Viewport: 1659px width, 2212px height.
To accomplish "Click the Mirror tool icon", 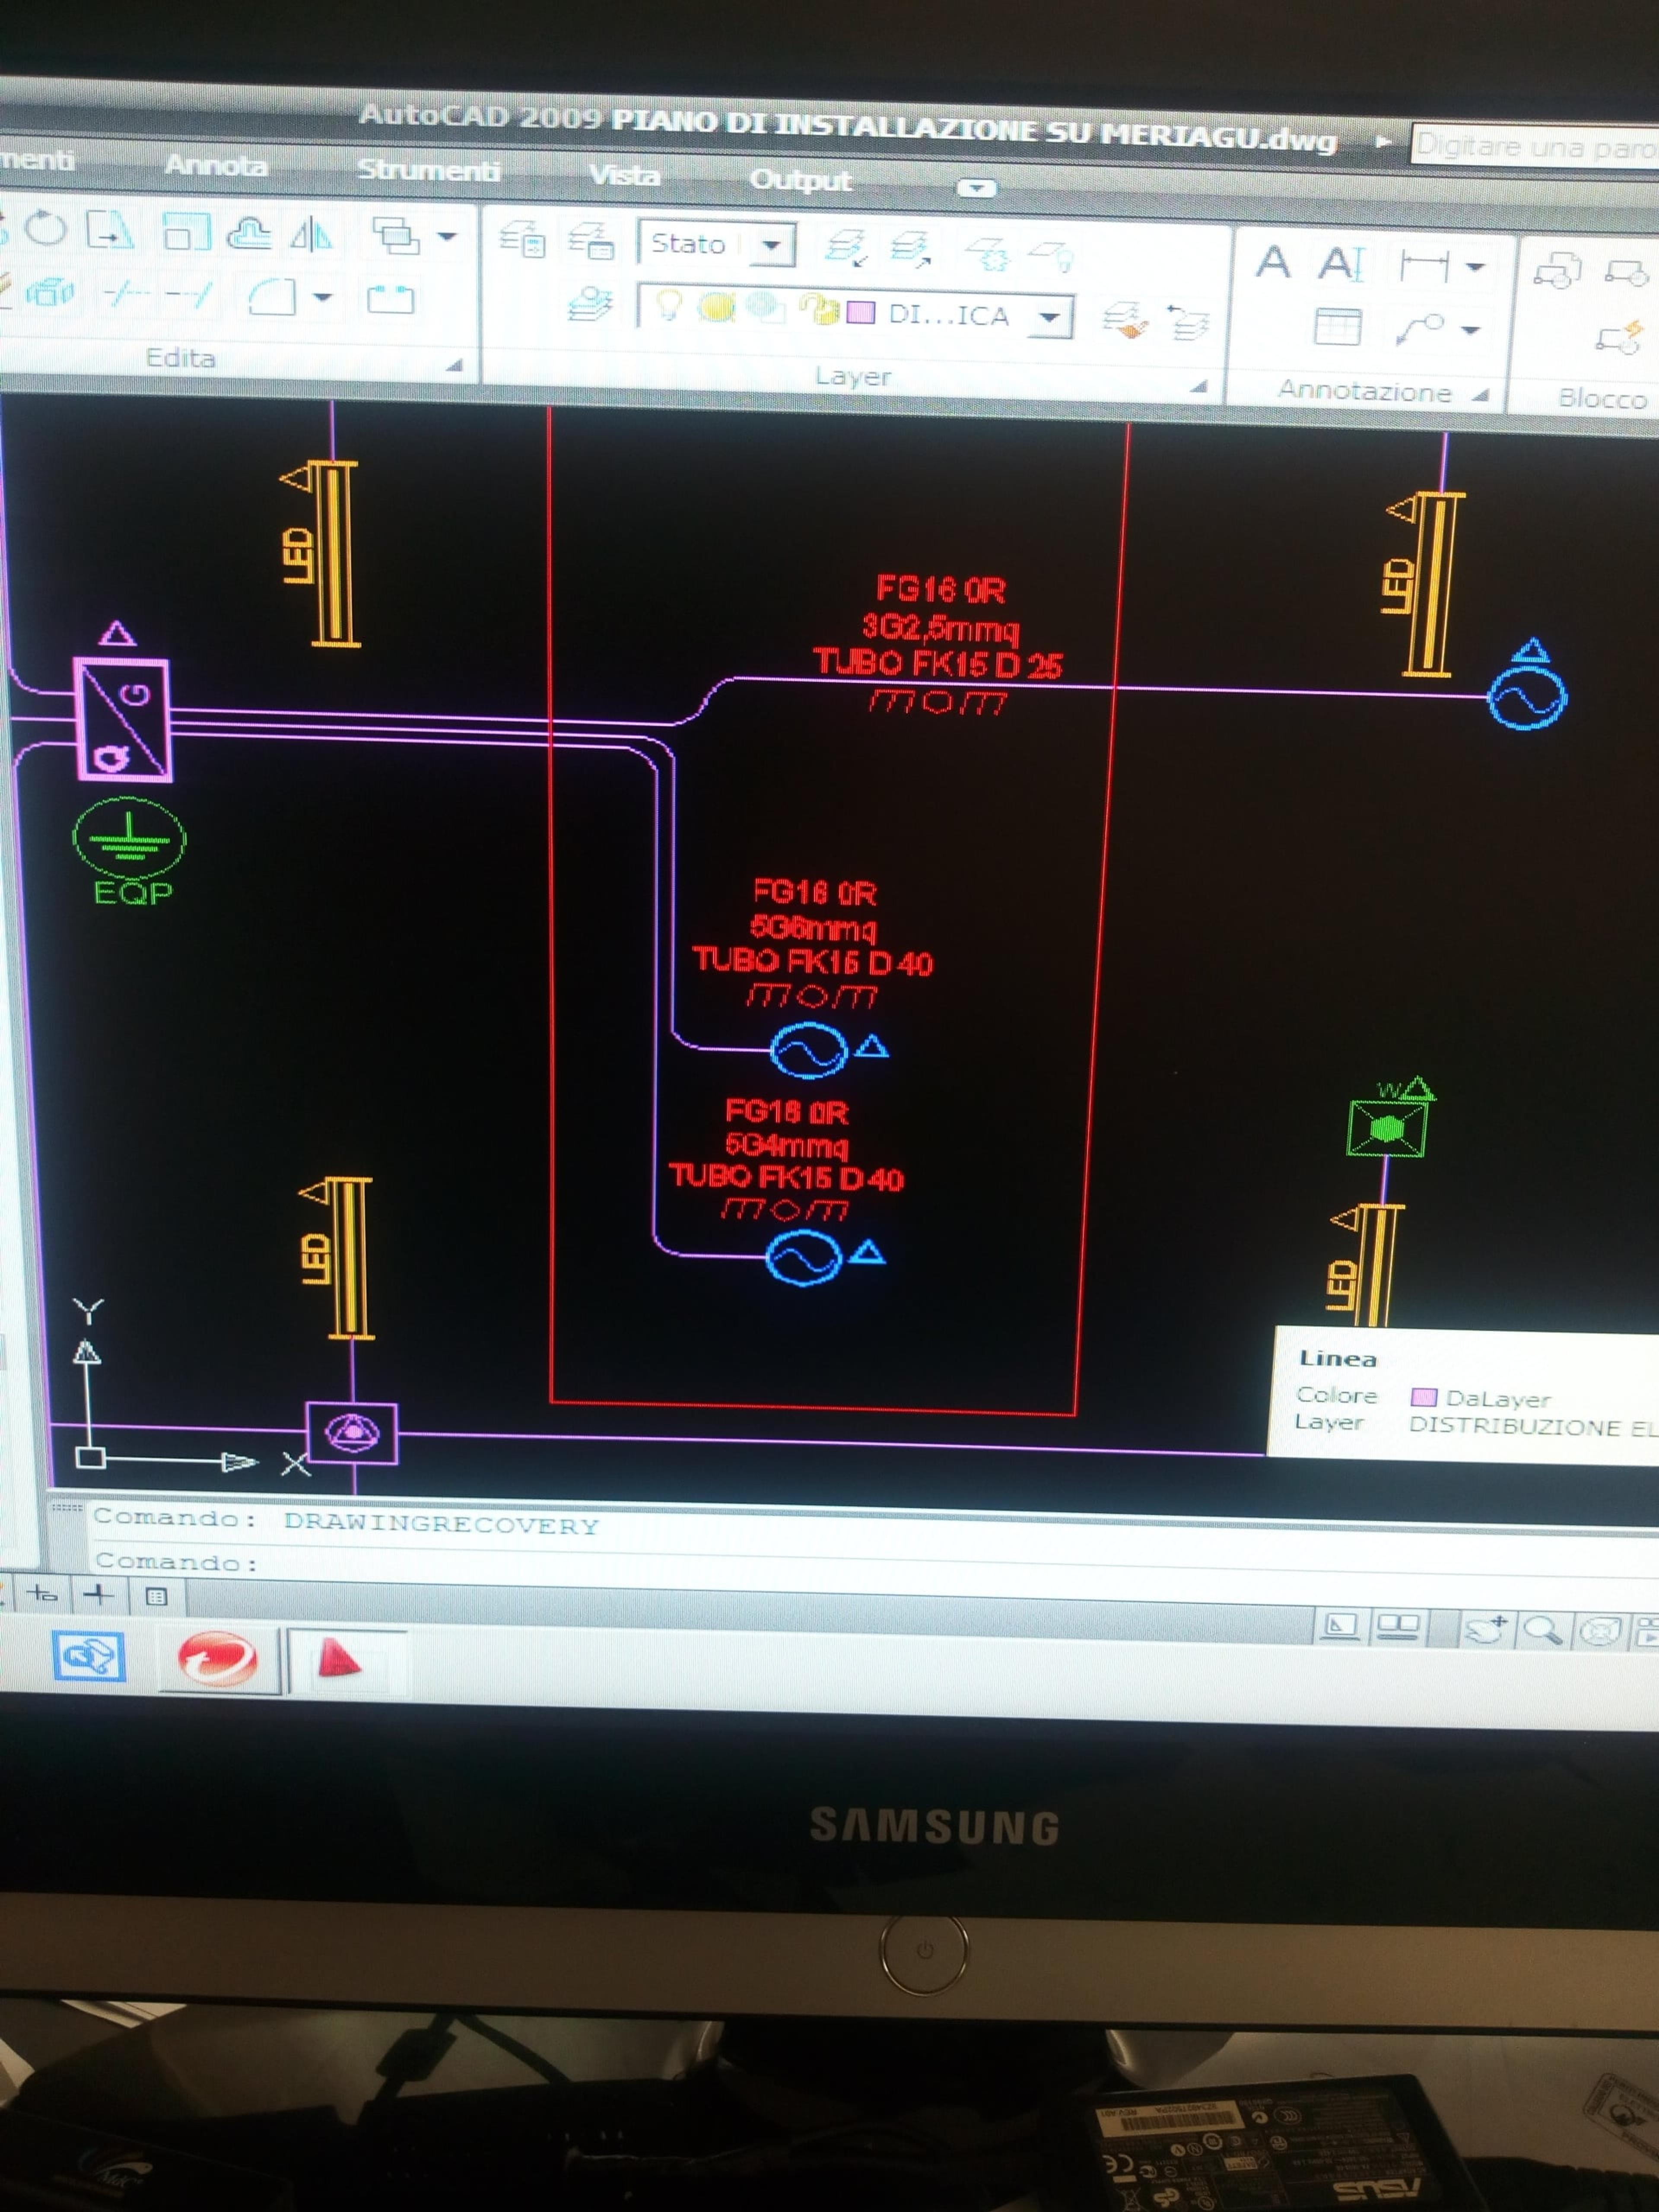I will click(x=311, y=235).
